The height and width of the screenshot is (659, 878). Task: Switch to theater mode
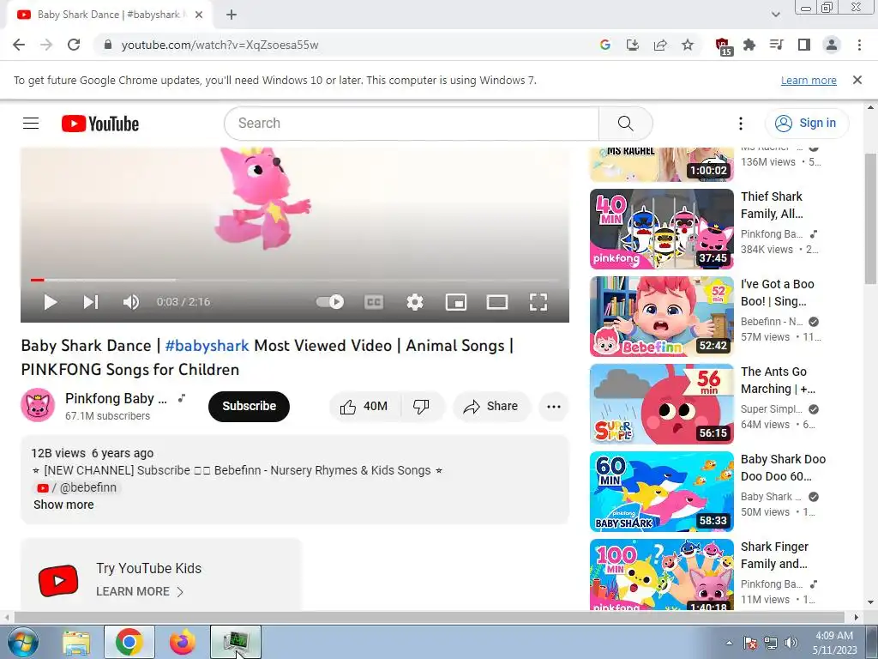pyautogui.click(x=497, y=302)
